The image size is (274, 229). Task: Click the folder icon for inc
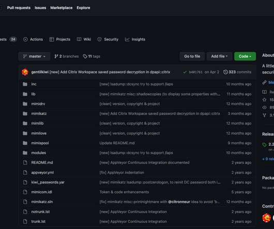(25, 84)
